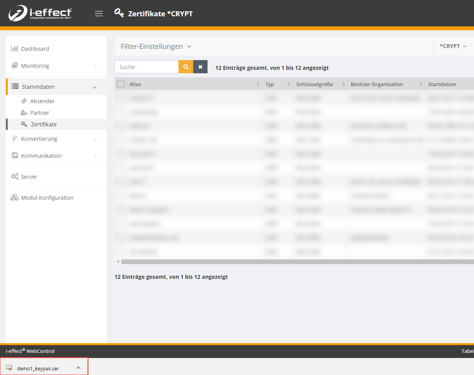Toggle the select-all checkbox in table header

click(121, 84)
